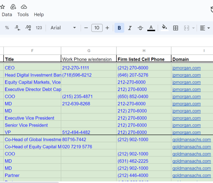Click the font size field showing 10
Image resolution: width=213 pixels, height=183 pixels.
coord(97,28)
